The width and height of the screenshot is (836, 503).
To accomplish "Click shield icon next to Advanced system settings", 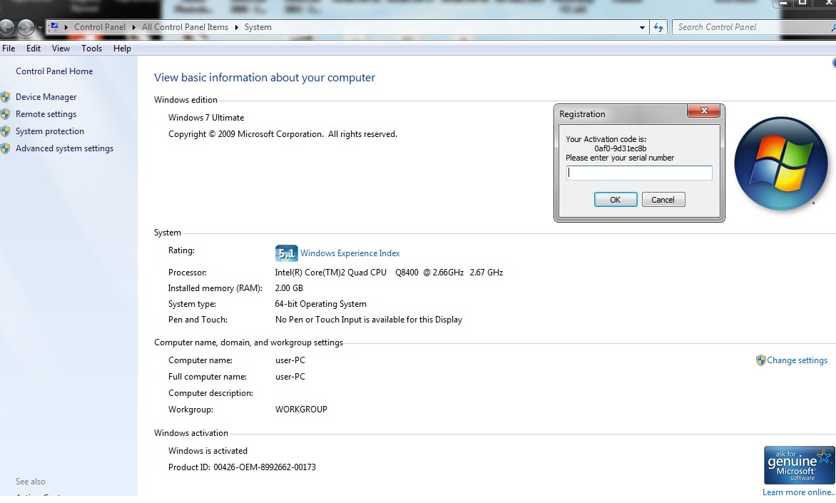I will (x=5, y=148).
